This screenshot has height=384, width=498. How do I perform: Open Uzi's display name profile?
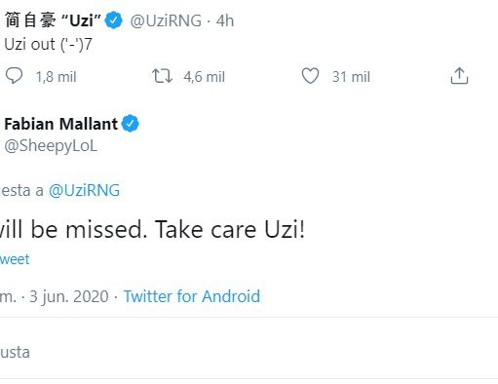tap(54, 20)
